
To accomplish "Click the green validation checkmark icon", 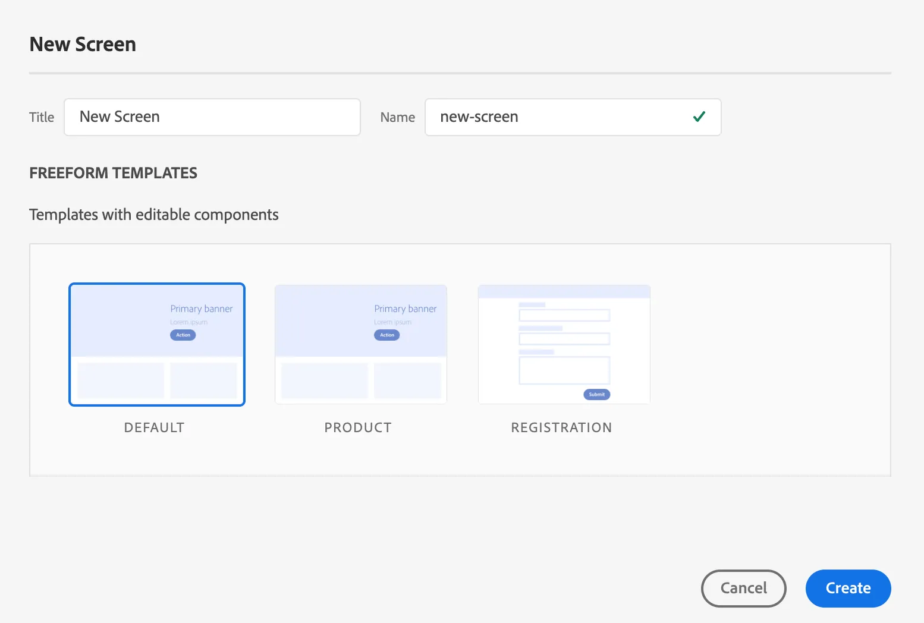I will (699, 117).
